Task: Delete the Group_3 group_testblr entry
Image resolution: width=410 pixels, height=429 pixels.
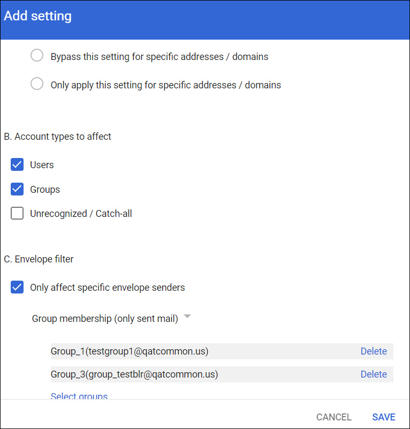Action: [x=373, y=374]
